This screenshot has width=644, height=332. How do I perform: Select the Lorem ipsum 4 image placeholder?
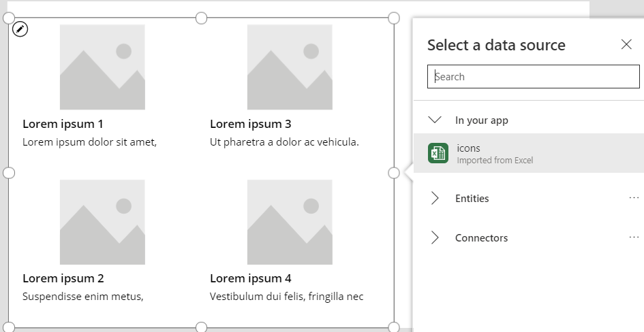coord(290,222)
